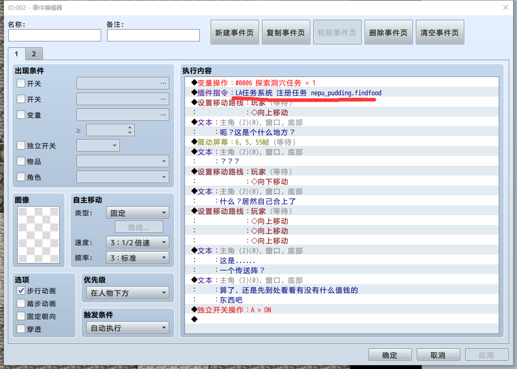Enable the 角色 condition checkbox
This screenshot has height=369, width=517.
click(21, 177)
